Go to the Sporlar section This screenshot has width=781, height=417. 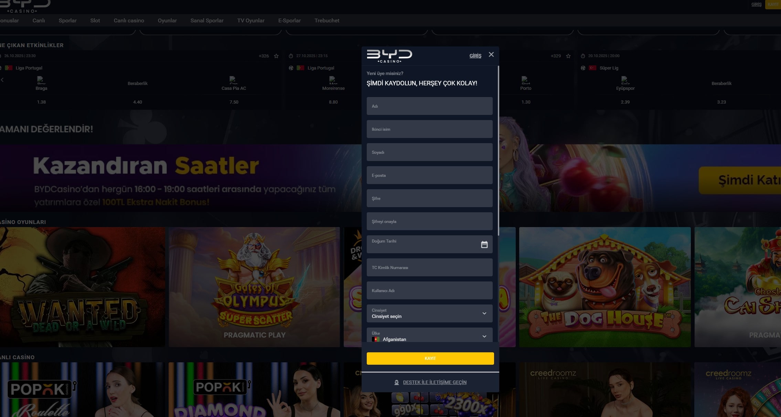click(67, 20)
